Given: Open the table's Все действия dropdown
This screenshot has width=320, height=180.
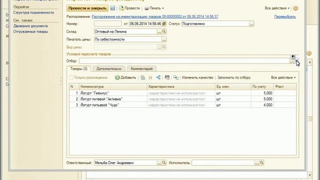Looking at the screenshot, I should [283, 77].
